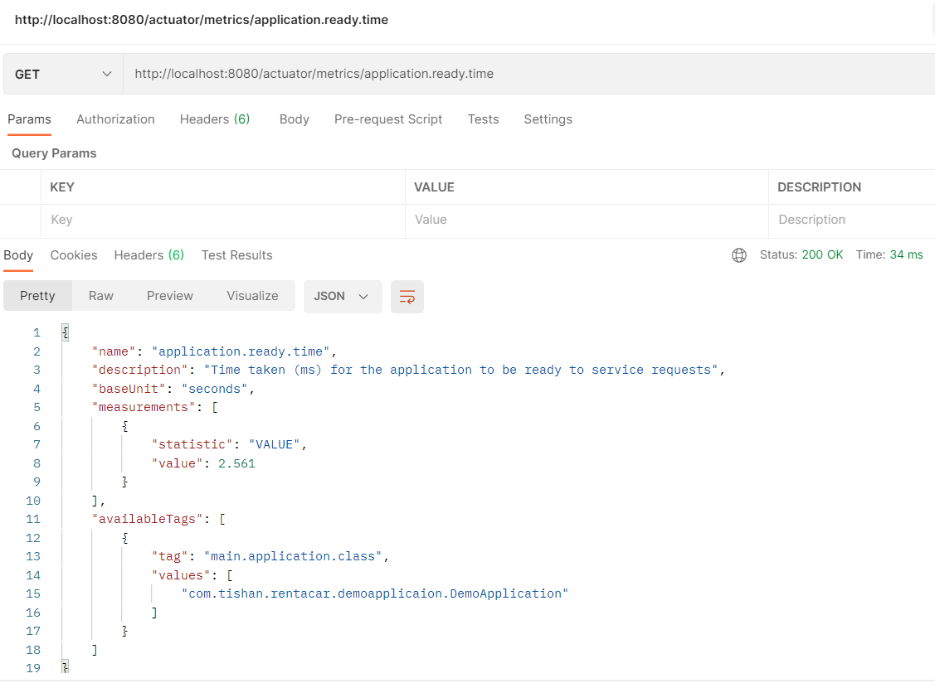This screenshot has height=683, width=935.
Task: Open the Test Results tab
Action: (x=236, y=255)
